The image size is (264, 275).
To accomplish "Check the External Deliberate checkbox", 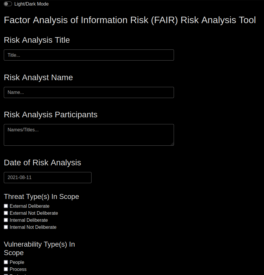I will click(x=6, y=206).
